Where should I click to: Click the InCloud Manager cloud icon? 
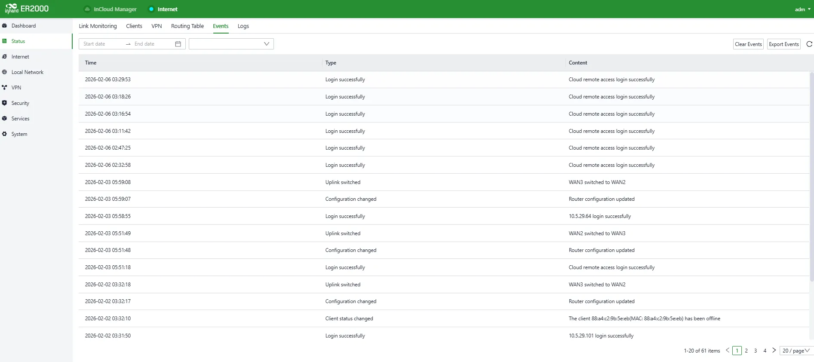pyautogui.click(x=87, y=9)
